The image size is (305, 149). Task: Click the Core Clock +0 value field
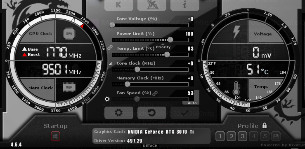click(190, 63)
